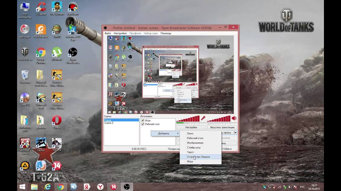Open the µTorrent desktop shortcut
The height and width of the screenshot is (191, 341).
click(57, 54)
